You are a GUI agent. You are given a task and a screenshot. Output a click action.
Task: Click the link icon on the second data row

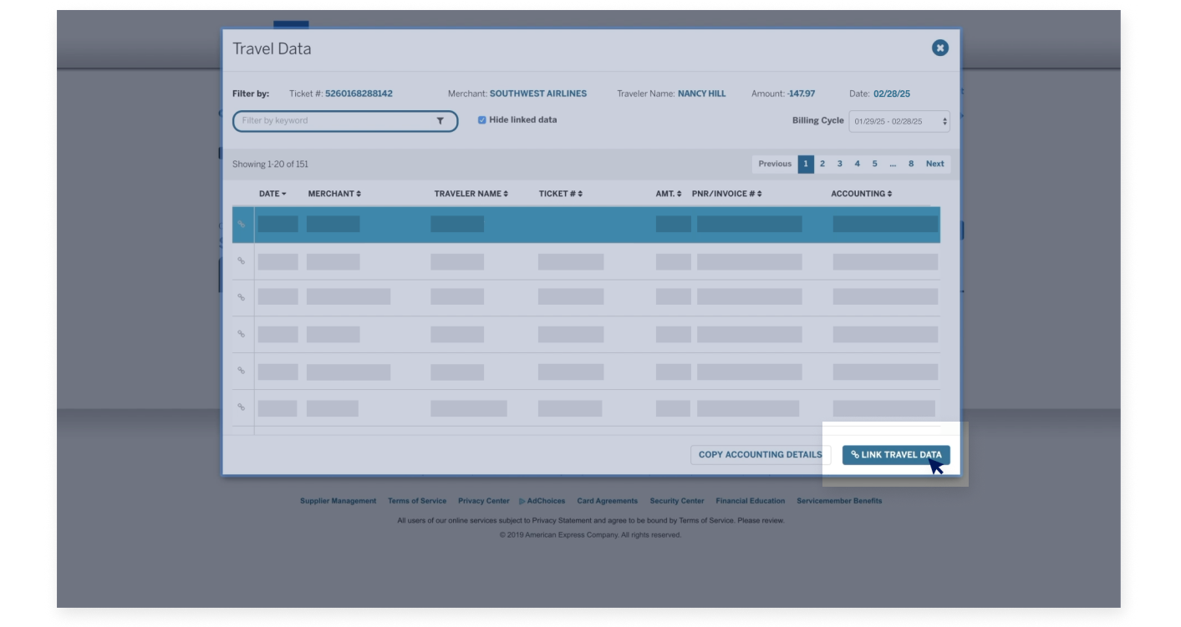(x=242, y=260)
